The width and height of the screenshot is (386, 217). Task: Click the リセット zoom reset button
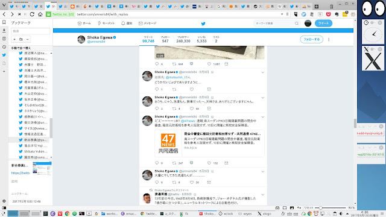(x=308, y=208)
